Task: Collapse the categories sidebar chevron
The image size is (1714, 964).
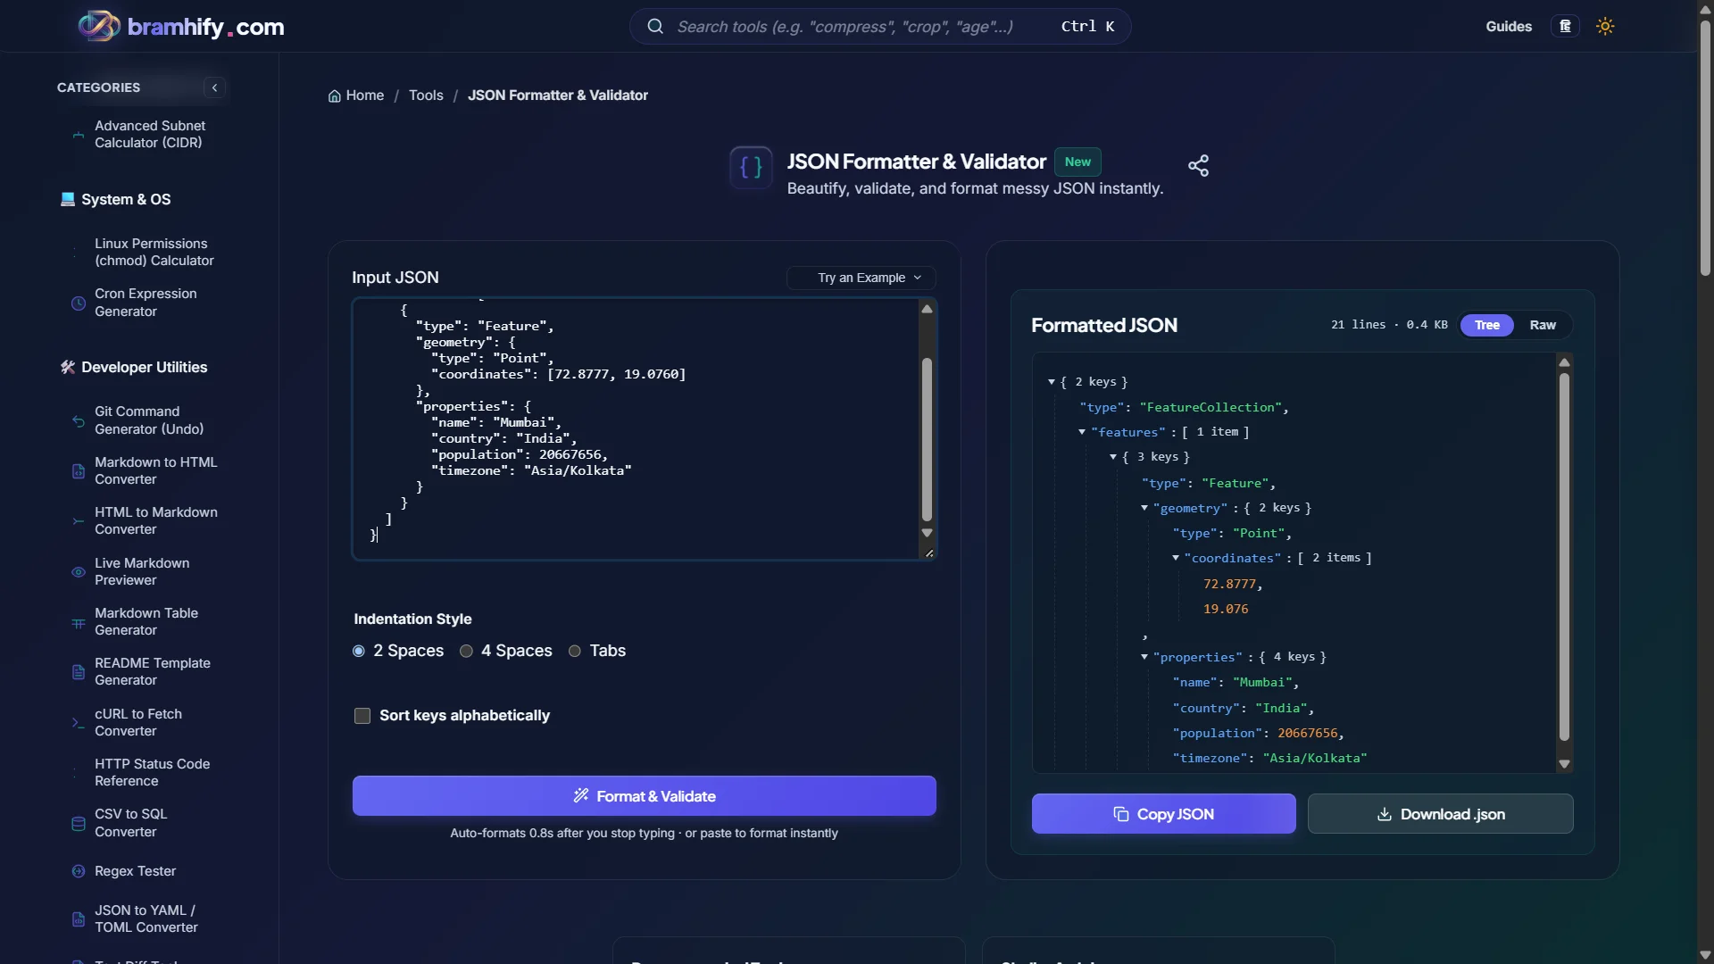Action: [214, 87]
